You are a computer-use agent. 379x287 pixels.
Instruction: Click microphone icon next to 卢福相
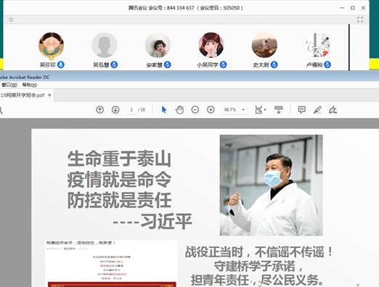pyautogui.click(x=327, y=65)
